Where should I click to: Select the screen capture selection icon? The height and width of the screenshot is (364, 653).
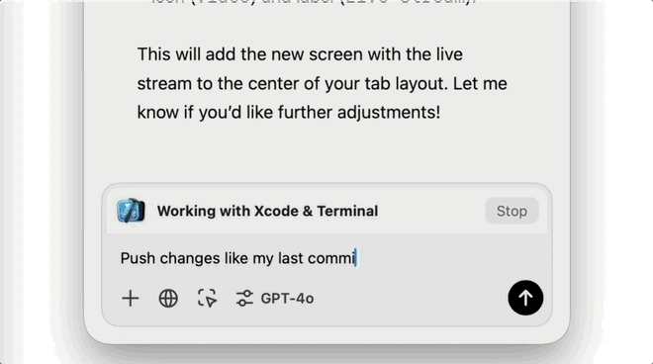[x=207, y=299]
